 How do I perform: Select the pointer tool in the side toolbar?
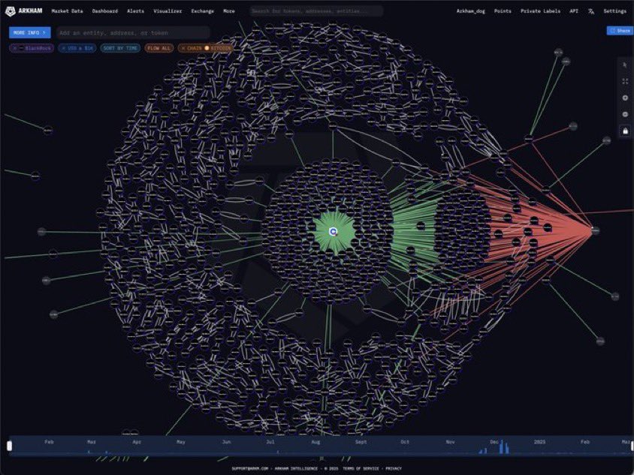[x=625, y=65]
